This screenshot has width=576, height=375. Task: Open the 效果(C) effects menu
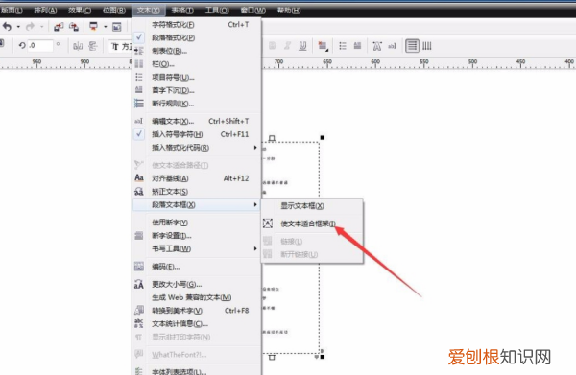[80, 11]
